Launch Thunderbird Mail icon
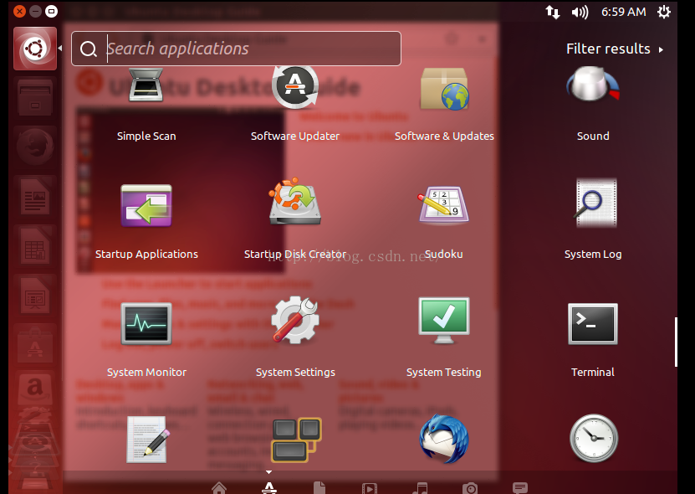The width and height of the screenshot is (695, 494). click(444, 439)
